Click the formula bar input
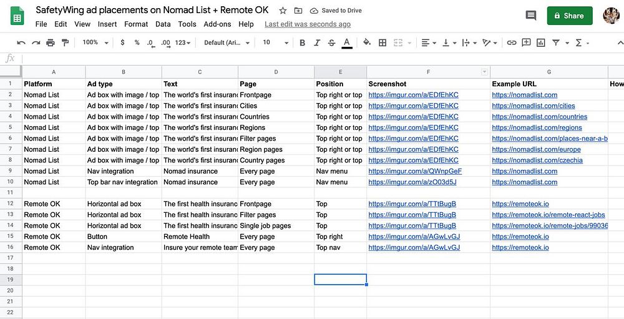Screen dimensions: 624x319 click(312, 58)
